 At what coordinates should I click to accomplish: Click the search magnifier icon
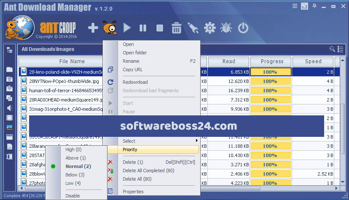coord(332,49)
